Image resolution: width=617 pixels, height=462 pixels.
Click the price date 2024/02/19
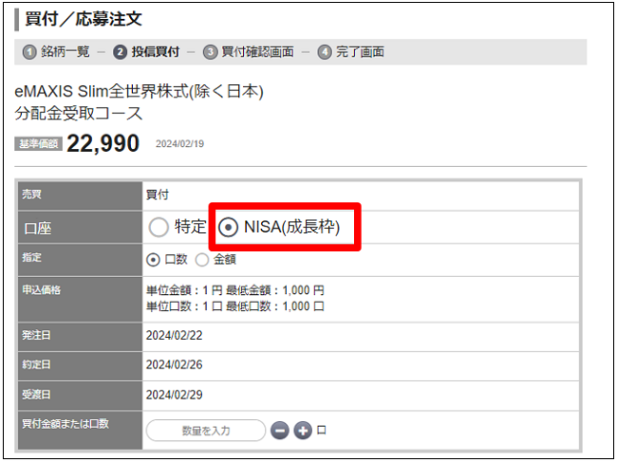click(179, 144)
